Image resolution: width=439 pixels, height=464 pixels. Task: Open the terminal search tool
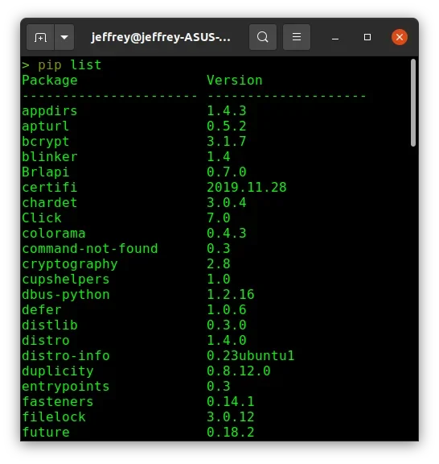263,37
